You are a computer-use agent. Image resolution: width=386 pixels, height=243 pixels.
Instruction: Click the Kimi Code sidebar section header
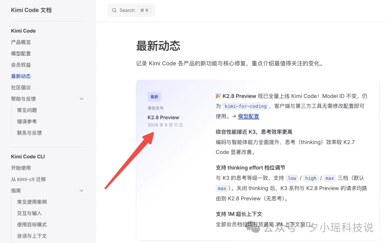[x=23, y=31]
